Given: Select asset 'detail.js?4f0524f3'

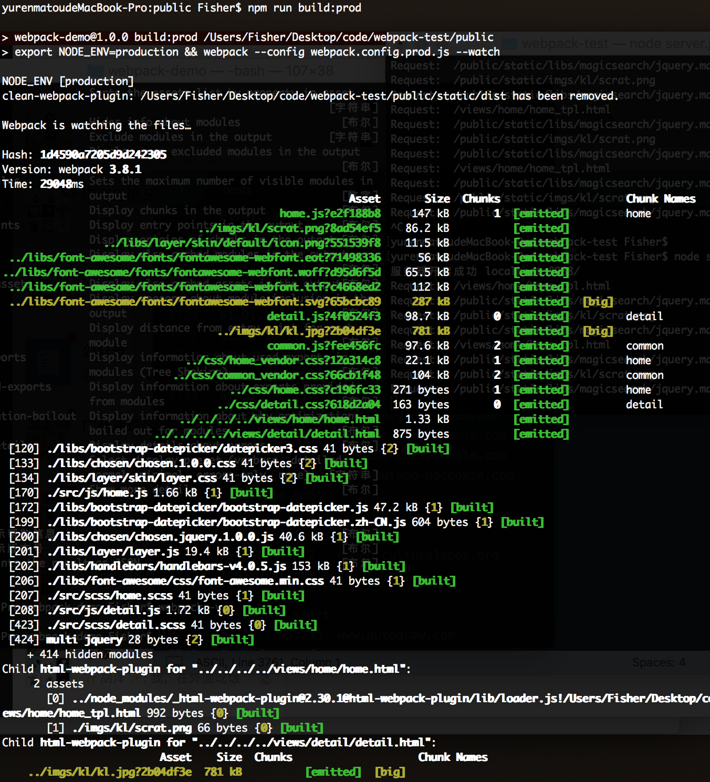Looking at the screenshot, I should 323,316.
